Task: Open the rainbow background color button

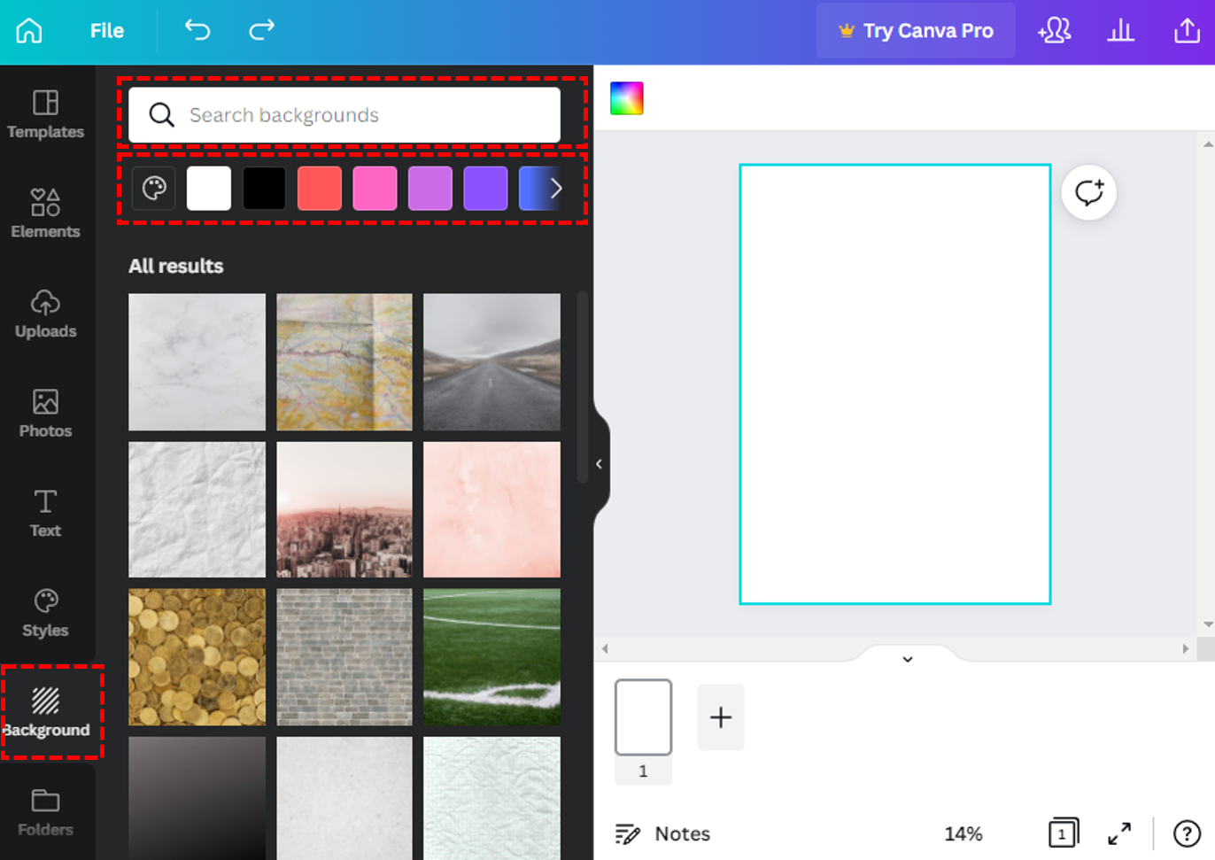Action: click(x=627, y=98)
